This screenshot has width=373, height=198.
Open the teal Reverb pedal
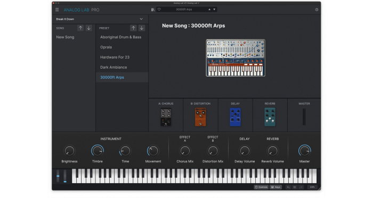coord(270,117)
